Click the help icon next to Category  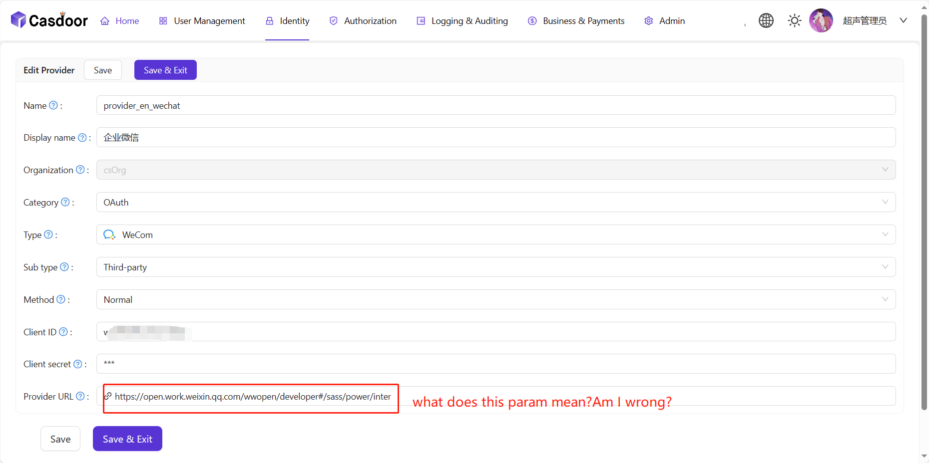[x=65, y=202]
